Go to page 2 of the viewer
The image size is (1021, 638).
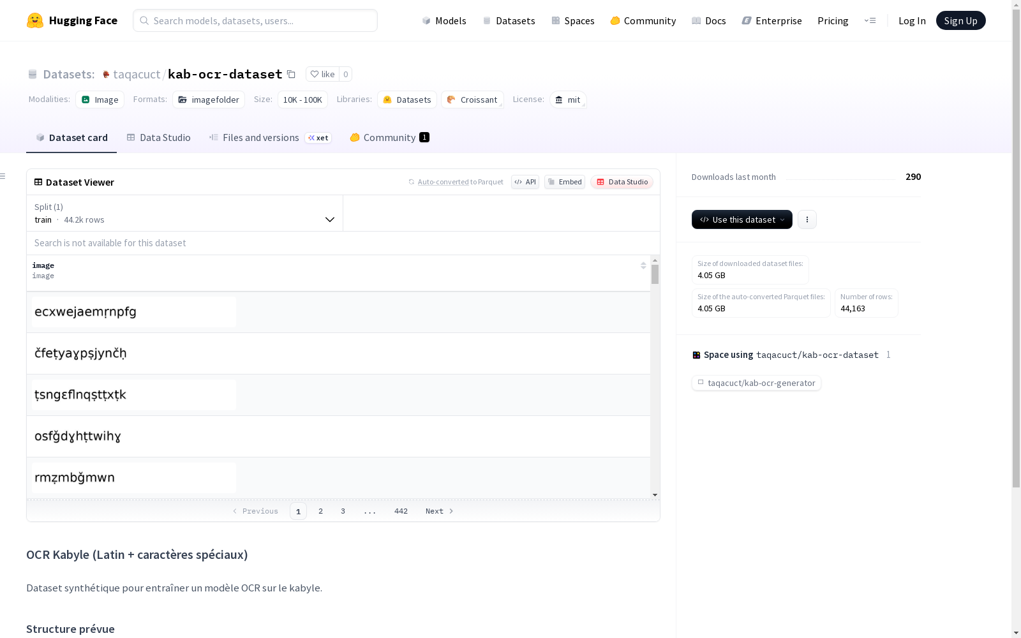[320, 511]
